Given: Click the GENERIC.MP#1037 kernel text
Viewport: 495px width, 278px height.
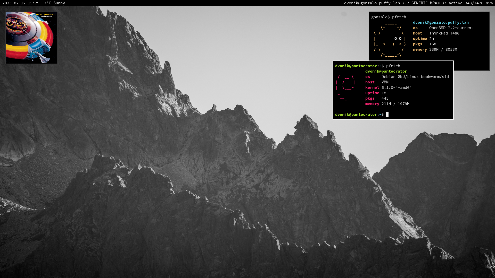Looking at the screenshot, I should pyautogui.click(x=428, y=3).
